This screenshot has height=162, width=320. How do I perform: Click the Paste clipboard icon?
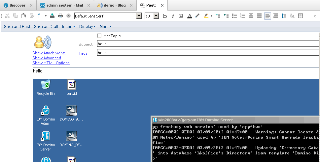pyautogui.click(x=24, y=16)
